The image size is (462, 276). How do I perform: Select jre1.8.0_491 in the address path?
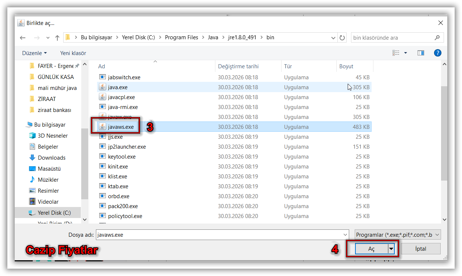(x=243, y=37)
